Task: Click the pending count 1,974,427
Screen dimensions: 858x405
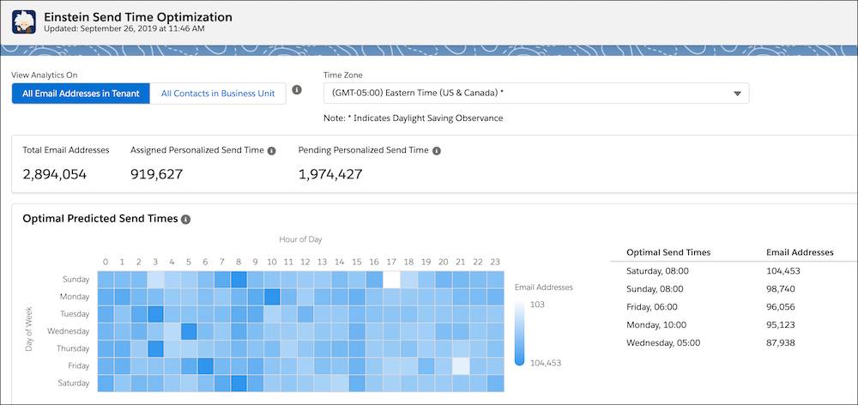Action: 330,174
